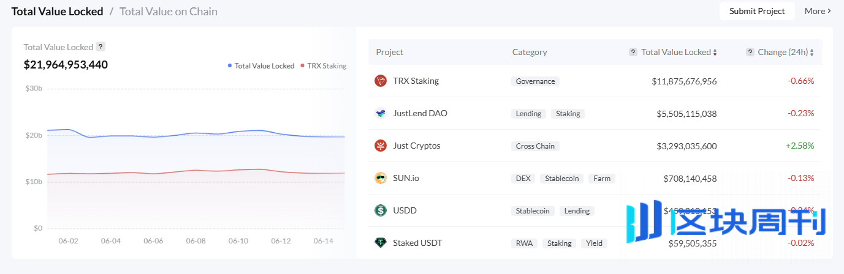Click the -0.02% change value
This screenshot has width=844, height=274.
coord(801,243)
